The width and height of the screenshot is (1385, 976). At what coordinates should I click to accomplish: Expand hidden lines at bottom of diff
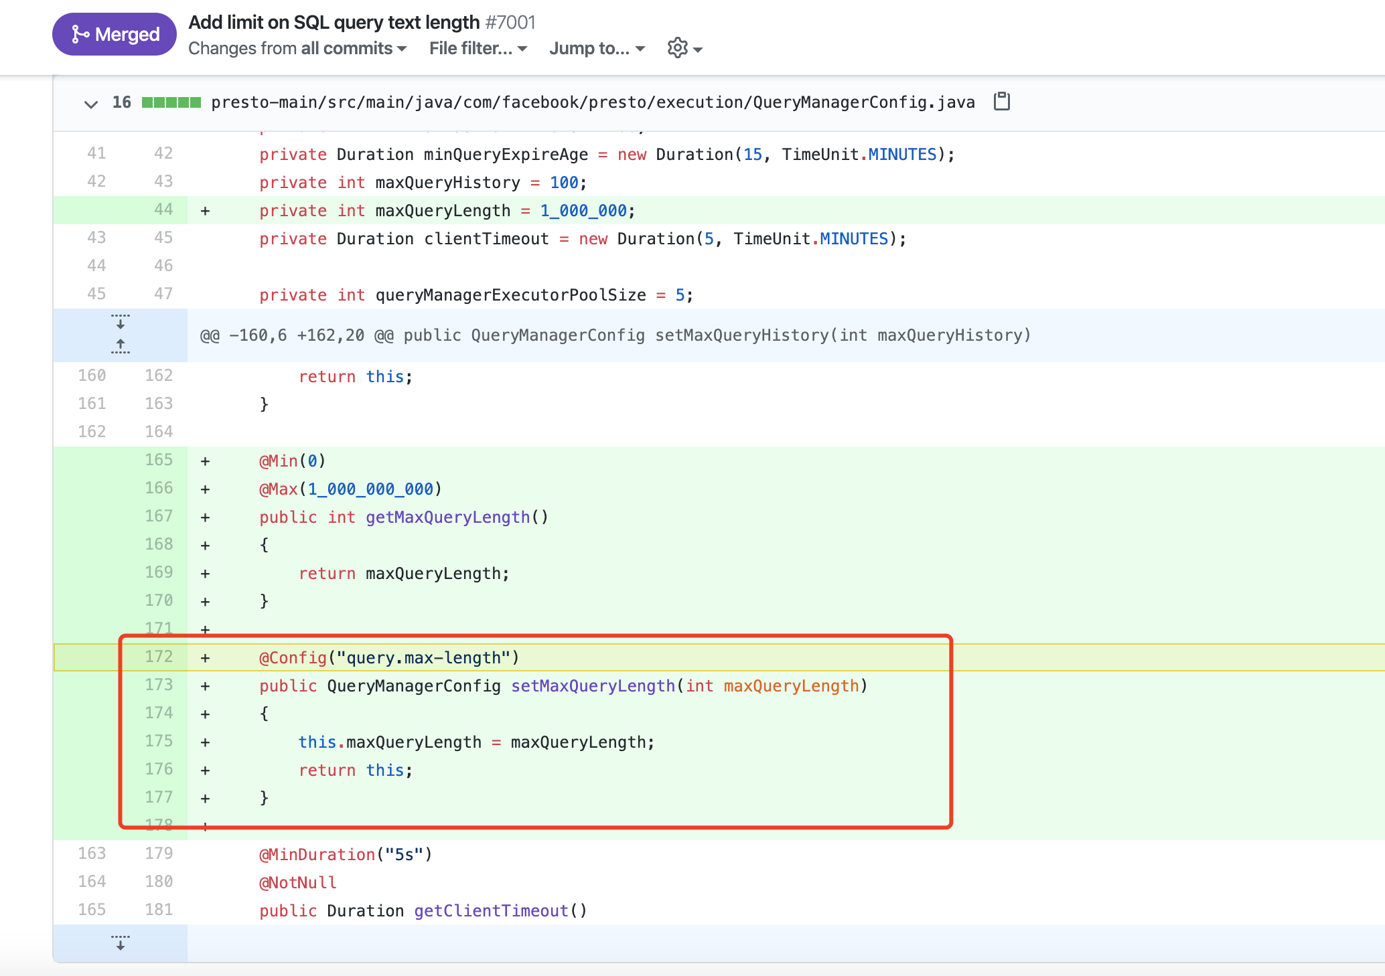click(121, 943)
